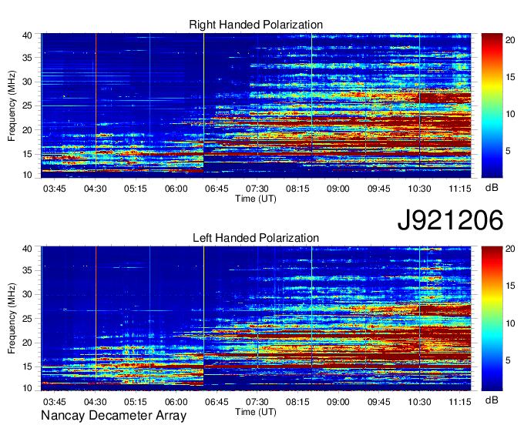Click the top colorbar's 'dB' unit label
Screen dimensions: 524x425
coord(492,188)
